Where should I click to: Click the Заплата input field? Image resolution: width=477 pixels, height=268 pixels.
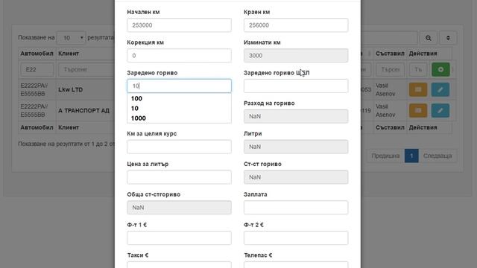pyautogui.click(x=296, y=208)
